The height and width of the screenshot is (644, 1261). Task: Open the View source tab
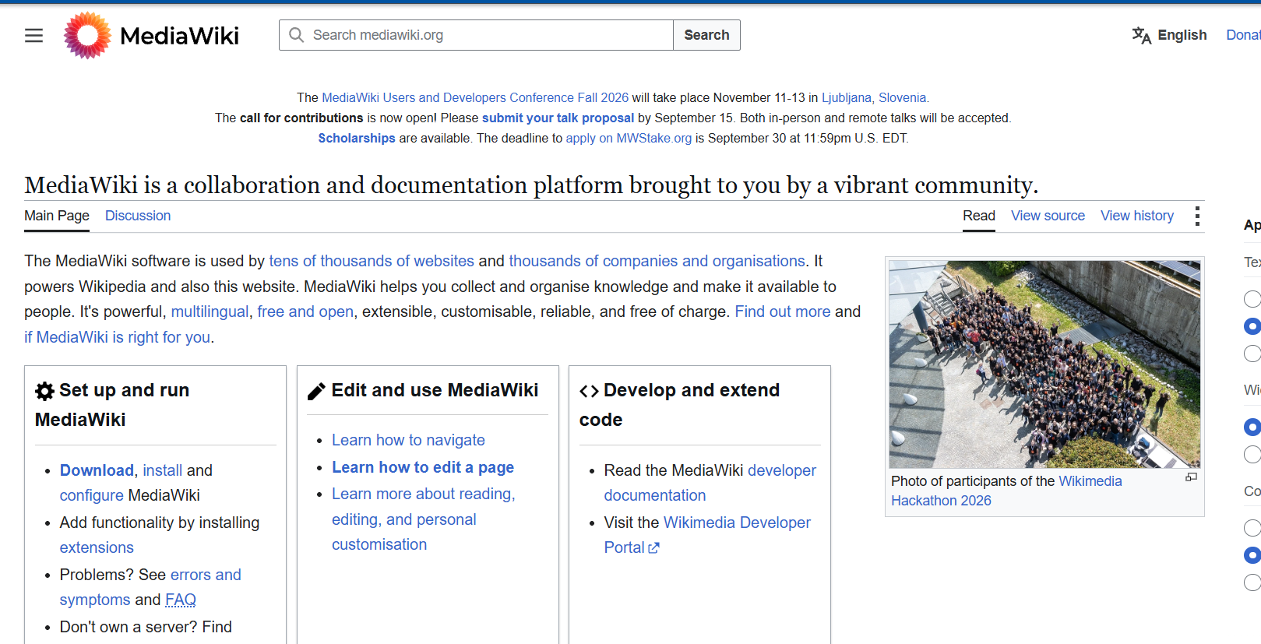pos(1048,216)
